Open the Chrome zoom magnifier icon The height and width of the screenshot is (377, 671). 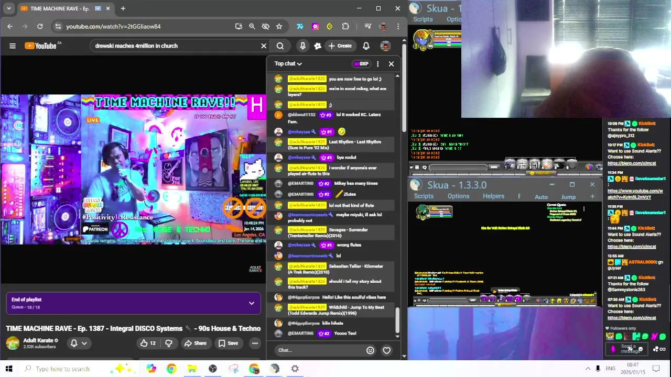coord(252,26)
